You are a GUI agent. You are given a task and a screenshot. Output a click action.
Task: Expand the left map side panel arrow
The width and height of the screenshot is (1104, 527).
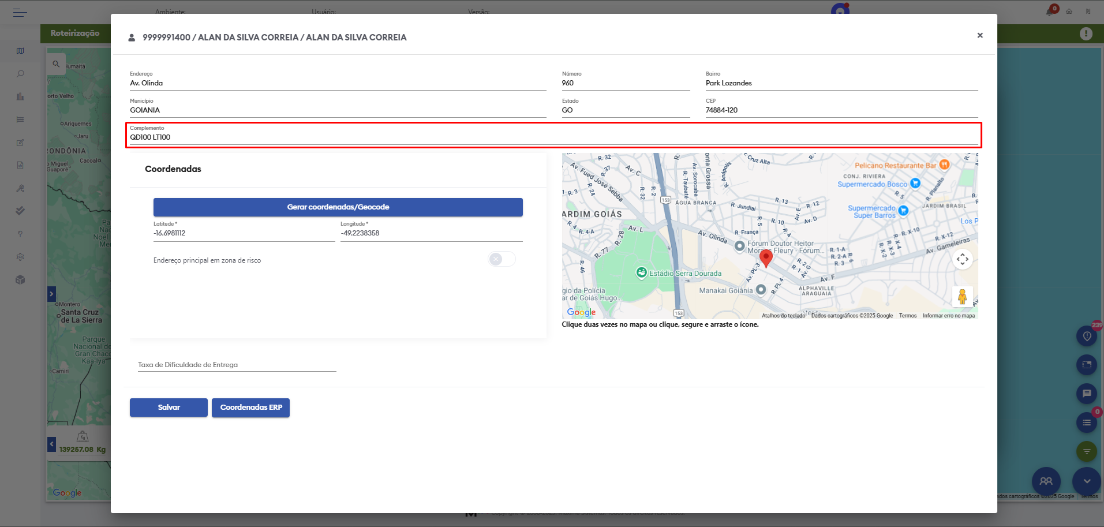click(x=51, y=294)
